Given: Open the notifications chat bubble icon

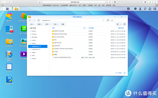Looking at the screenshot, I should pos(135,9).
